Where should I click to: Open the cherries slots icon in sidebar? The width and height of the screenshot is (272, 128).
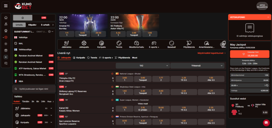(x=6, y=24)
